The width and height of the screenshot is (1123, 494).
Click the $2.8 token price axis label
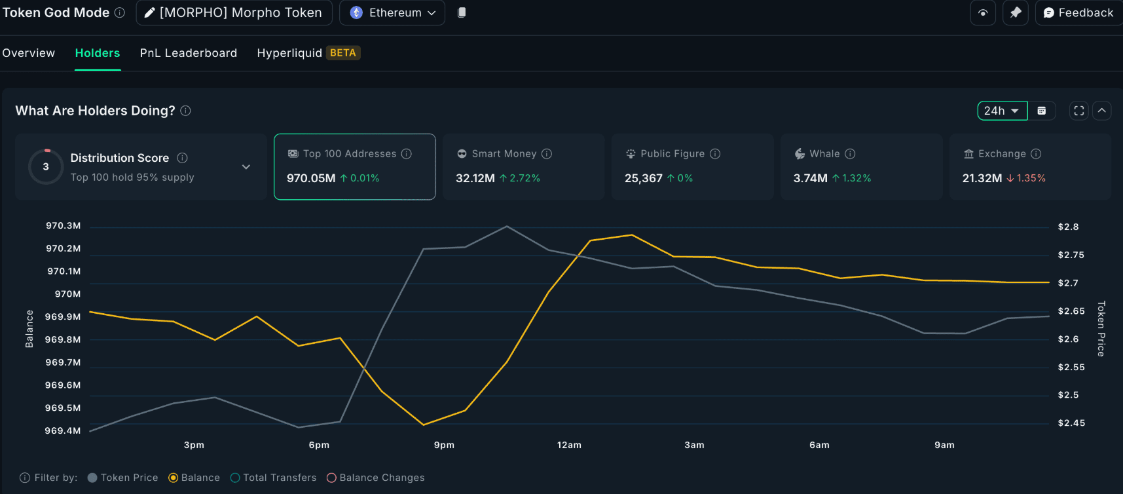(x=1068, y=227)
